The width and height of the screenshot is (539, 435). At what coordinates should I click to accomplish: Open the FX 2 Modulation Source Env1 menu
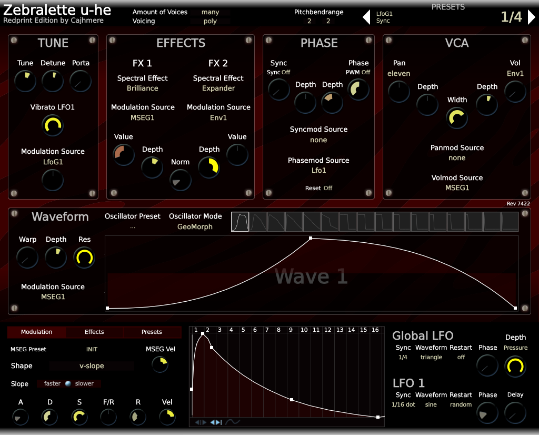pos(218,117)
